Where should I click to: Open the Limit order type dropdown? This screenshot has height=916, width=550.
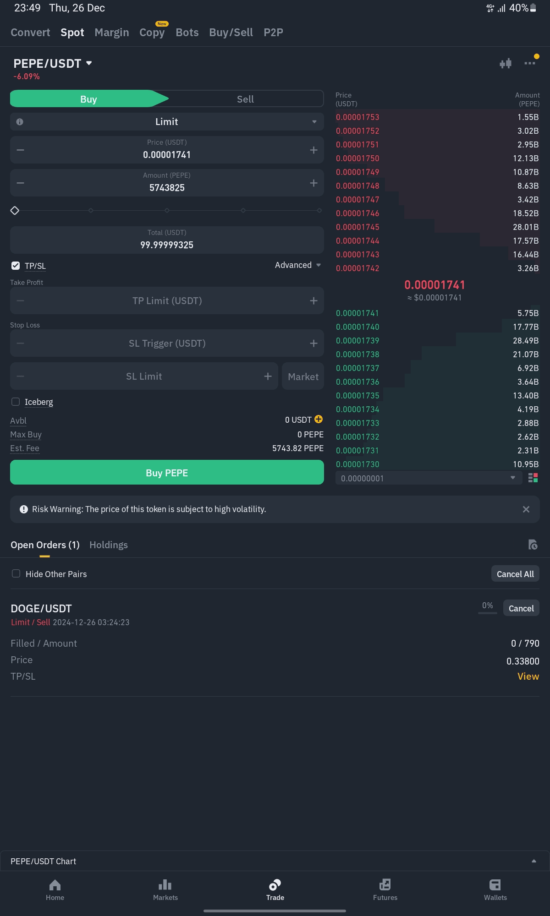(x=167, y=122)
